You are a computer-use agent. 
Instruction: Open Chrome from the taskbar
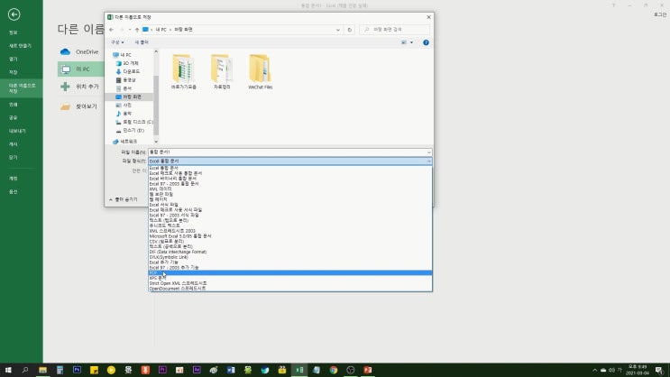pyautogui.click(x=334, y=370)
